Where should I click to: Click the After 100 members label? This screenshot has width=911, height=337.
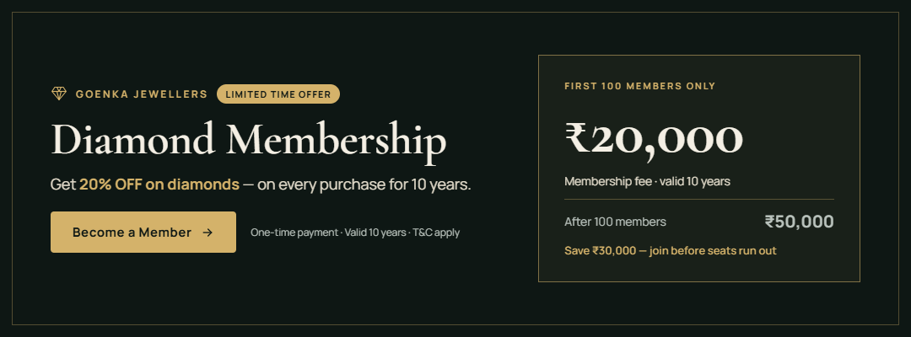615,222
